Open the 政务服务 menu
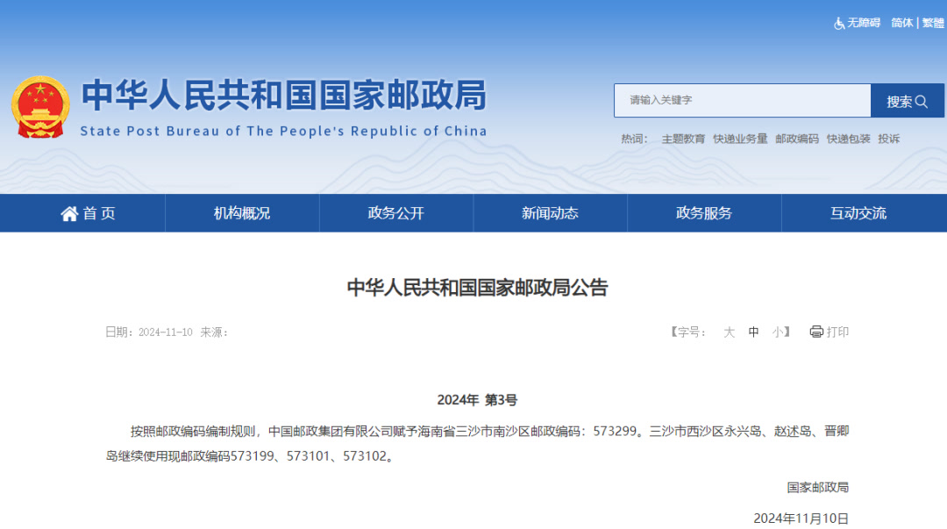 (x=704, y=213)
